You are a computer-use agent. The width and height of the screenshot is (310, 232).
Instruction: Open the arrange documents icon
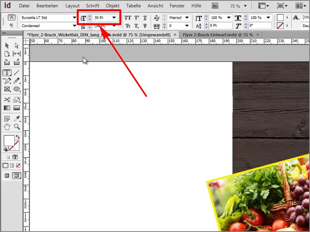point(301,6)
